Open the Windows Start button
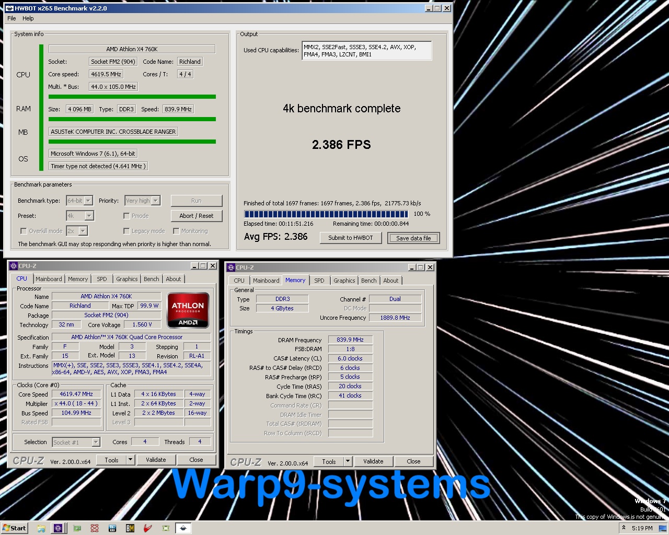The width and height of the screenshot is (669, 535). point(15,528)
